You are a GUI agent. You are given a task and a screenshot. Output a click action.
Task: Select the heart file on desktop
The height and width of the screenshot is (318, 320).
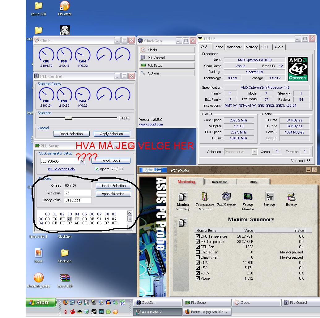[x=38, y=255]
